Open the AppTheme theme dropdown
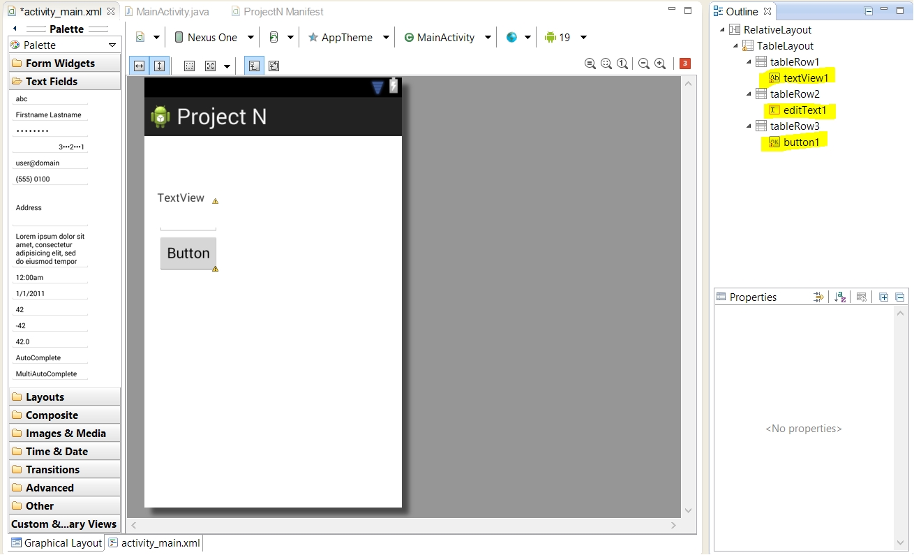This screenshot has height=555, width=914. (348, 38)
